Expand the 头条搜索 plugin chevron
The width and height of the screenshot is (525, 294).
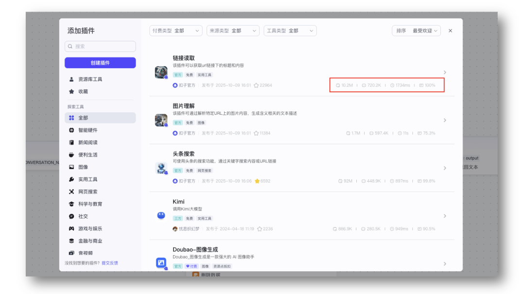[445, 168]
